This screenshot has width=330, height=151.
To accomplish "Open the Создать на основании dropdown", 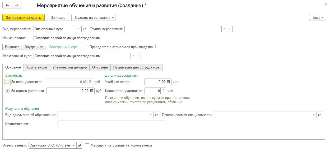I will [93, 18].
